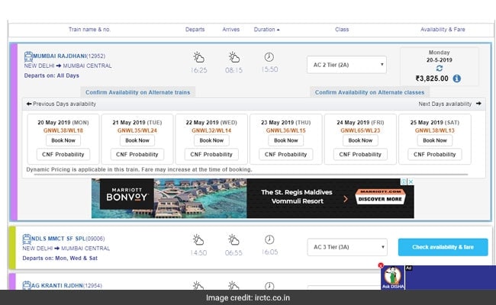Click the refresh fare icon under 20-5-2019
The image size is (496, 305).
[x=439, y=66]
